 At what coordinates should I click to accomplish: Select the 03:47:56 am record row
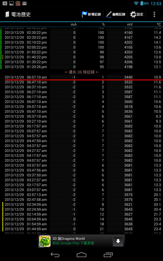click(x=81, y=170)
